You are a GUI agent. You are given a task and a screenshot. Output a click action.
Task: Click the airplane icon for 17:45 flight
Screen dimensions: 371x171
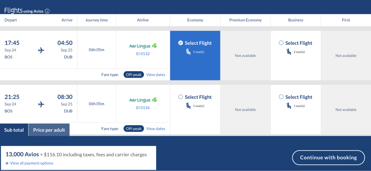click(x=41, y=50)
